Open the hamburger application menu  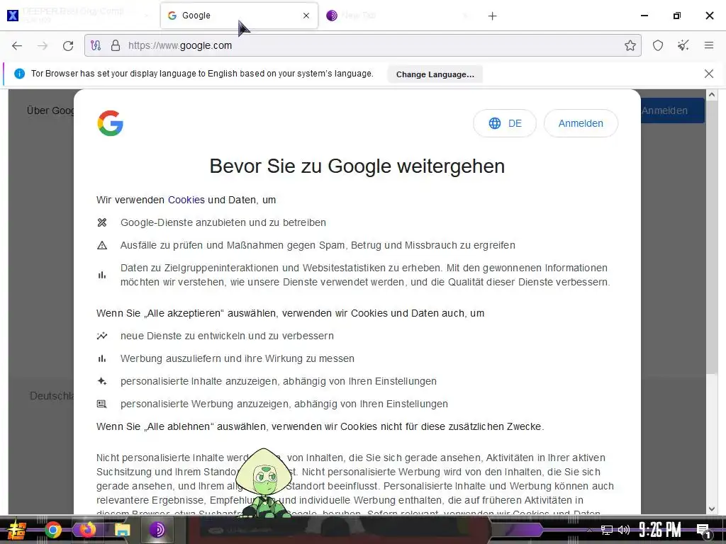coord(709,45)
